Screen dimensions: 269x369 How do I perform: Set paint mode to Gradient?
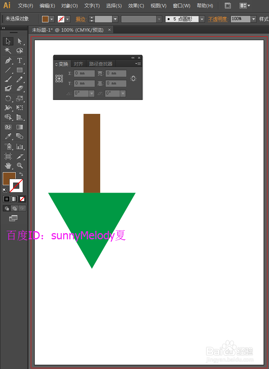14,199
